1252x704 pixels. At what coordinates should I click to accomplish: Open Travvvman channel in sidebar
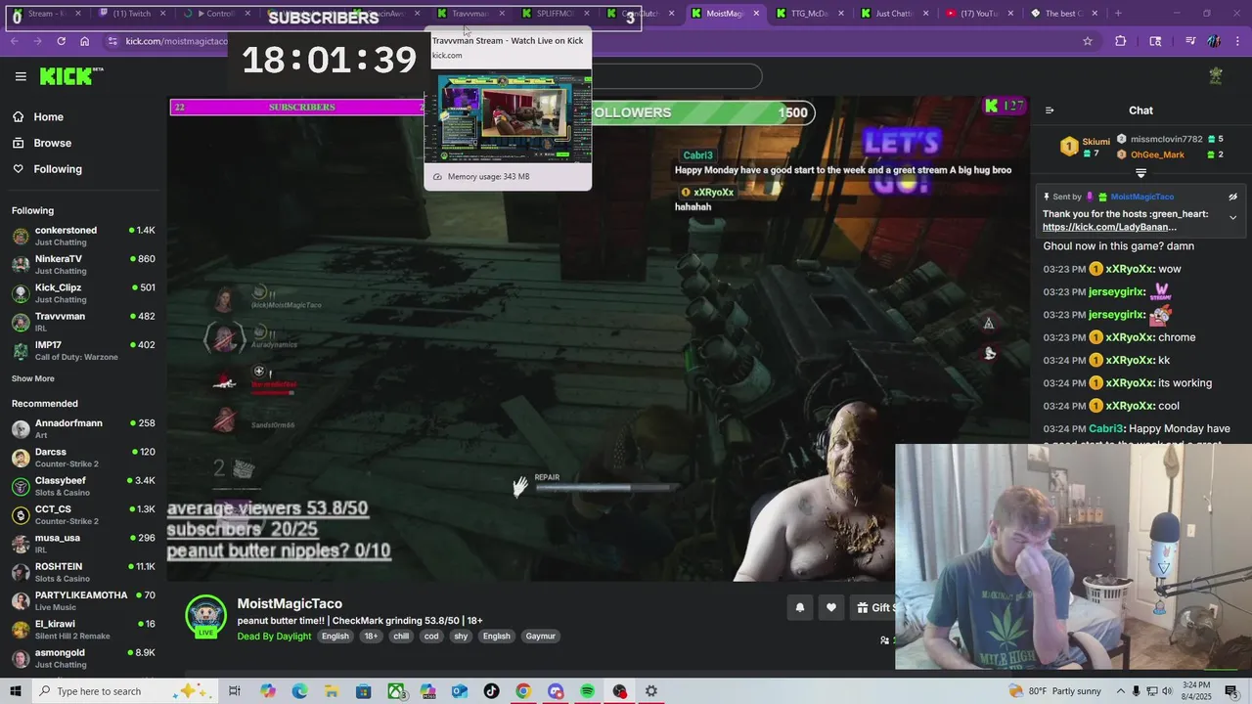pyautogui.click(x=83, y=322)
